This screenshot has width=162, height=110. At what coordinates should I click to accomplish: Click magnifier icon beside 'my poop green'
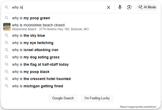click(7, 18)
